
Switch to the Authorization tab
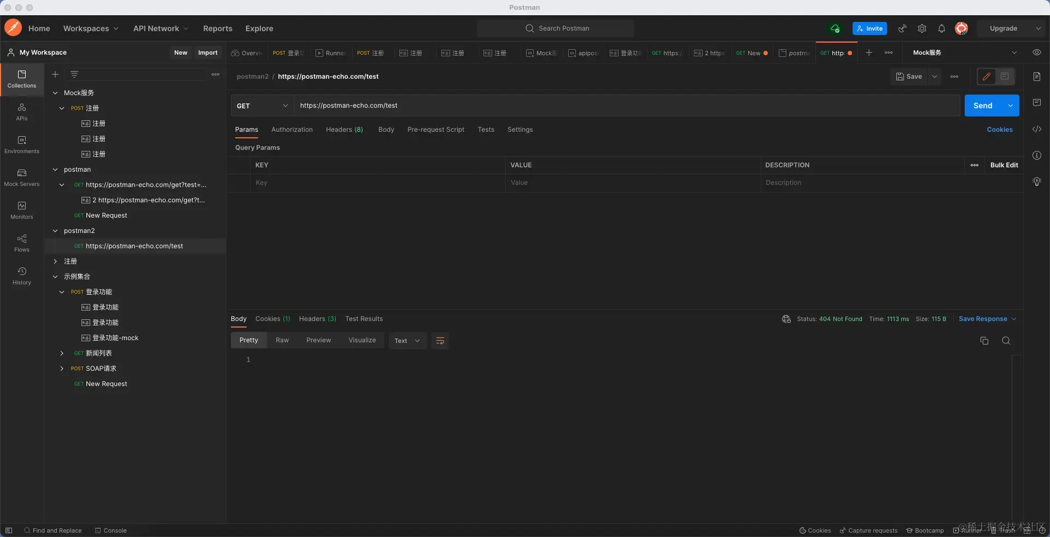tap(292, 130)
